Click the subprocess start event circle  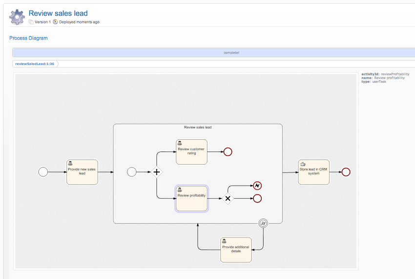click(131, 172)
